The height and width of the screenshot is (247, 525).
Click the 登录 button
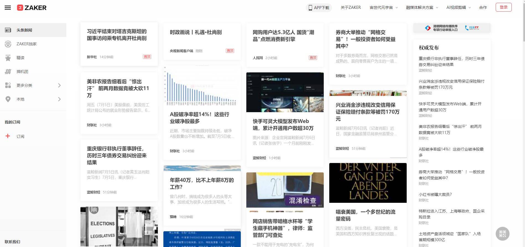point(503,7)
